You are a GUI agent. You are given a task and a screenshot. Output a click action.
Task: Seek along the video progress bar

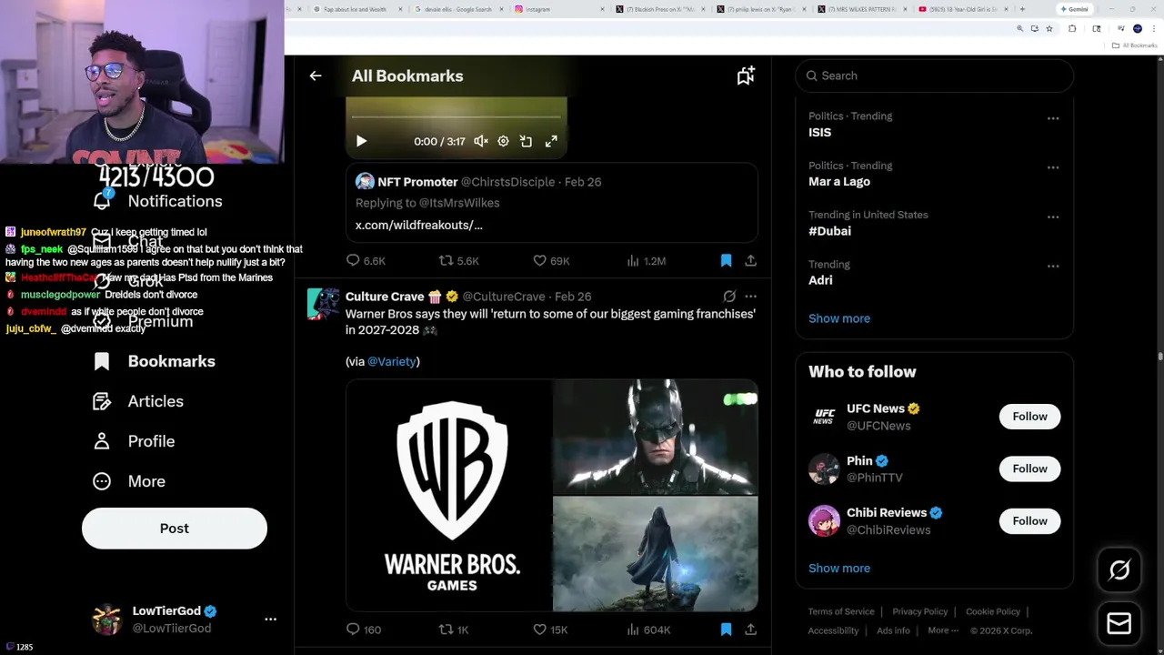click(456, 117)
